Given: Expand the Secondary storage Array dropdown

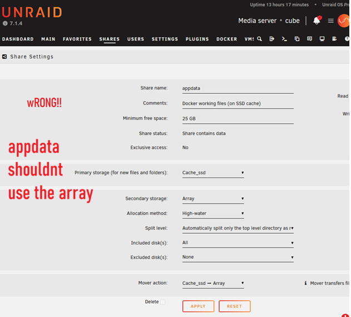Looking at the screenshot, I should (213, 199).
